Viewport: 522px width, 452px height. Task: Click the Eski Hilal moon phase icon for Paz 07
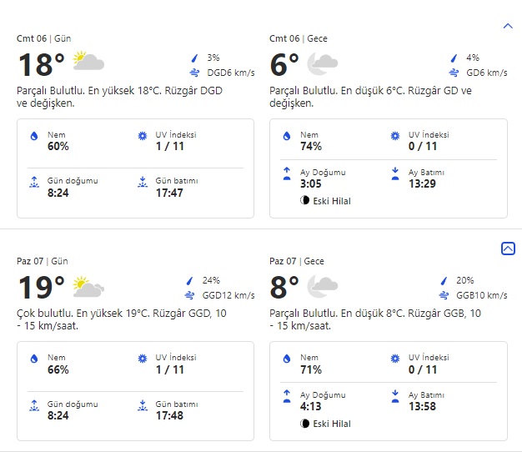coord(305,424)
